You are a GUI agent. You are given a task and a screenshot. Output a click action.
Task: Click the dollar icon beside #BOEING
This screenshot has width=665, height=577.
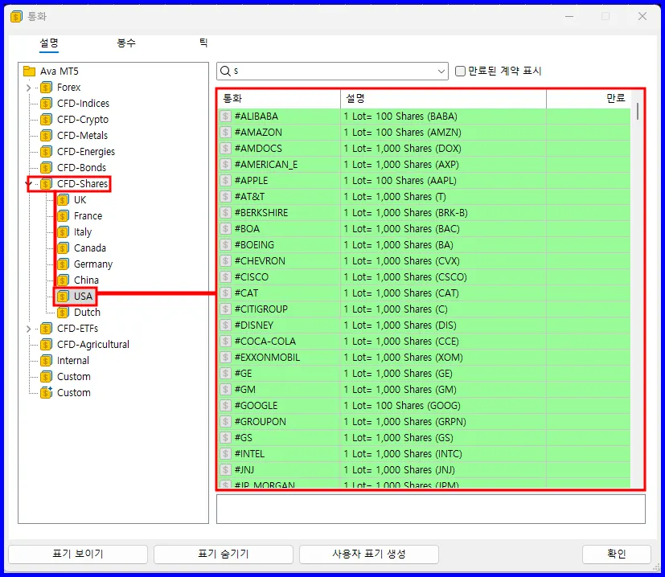click(x=226, y=245)
